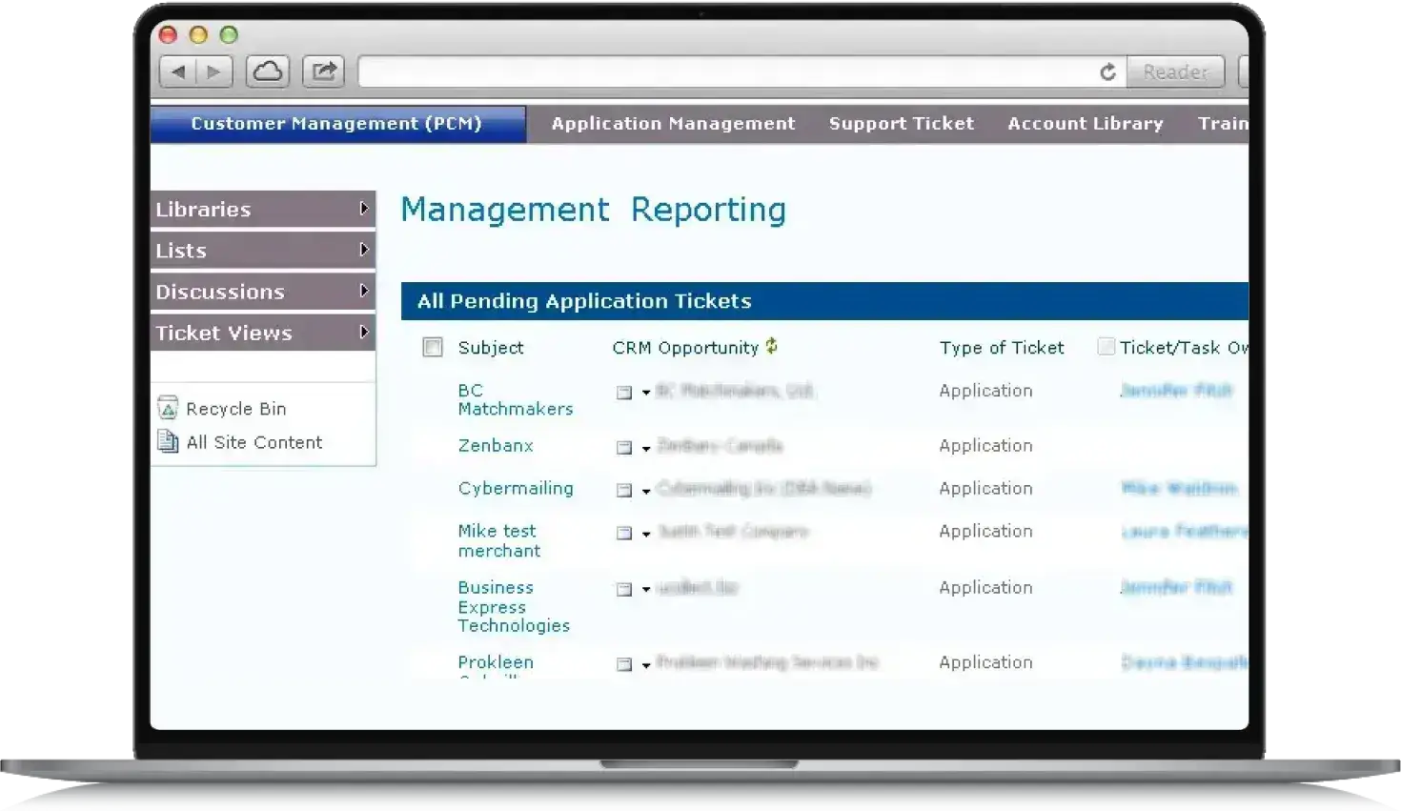This screenshot has width=1401, height=811.
Task: Switch to the Application Management tab
Action: pyautogui.click(x=673, y=123)
